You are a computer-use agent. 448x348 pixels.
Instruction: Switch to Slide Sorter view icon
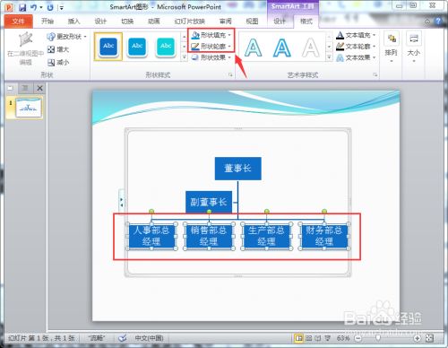tap(309, 338)
